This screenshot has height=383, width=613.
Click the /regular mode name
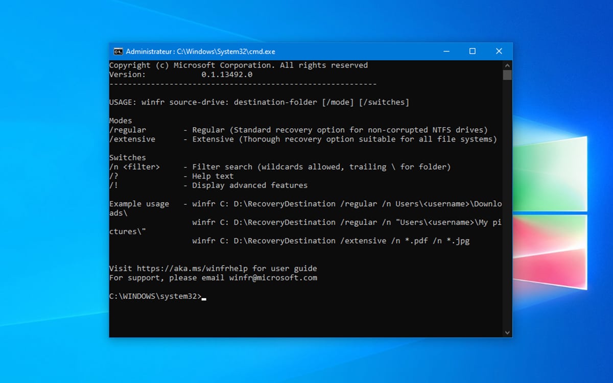[x=128, y=130]
